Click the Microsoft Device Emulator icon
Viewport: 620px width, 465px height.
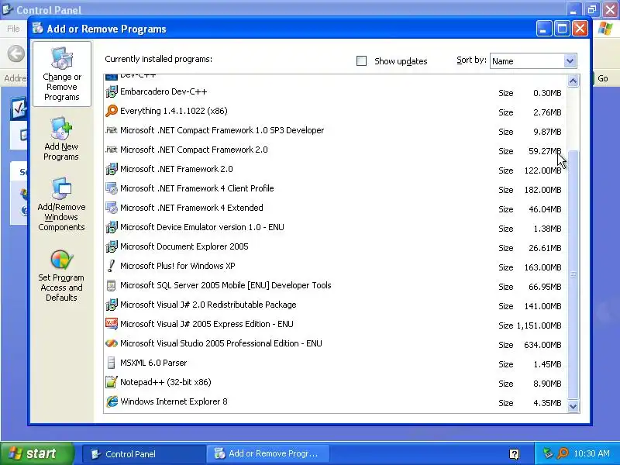click(112, 227)
